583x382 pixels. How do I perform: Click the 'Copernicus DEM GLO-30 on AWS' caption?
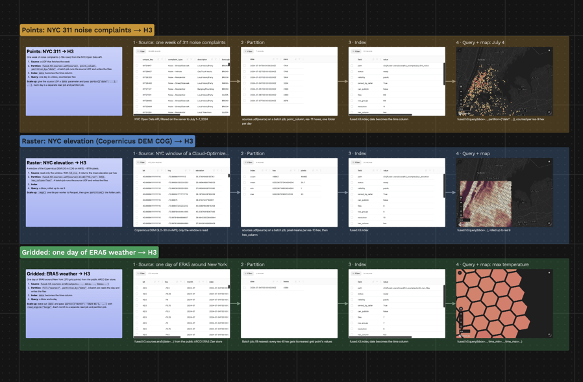click(171, 230)
